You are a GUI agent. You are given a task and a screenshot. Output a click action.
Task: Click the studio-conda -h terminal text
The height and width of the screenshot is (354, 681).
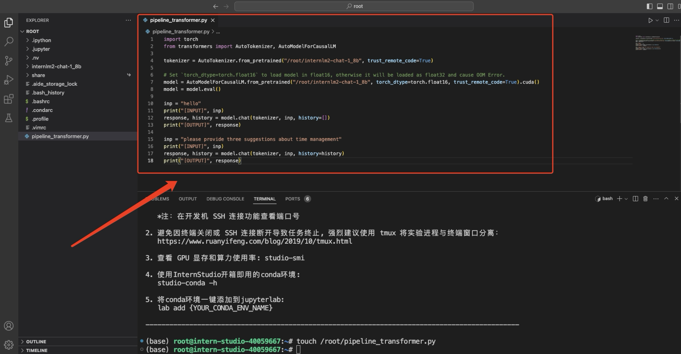click(187, 283)
